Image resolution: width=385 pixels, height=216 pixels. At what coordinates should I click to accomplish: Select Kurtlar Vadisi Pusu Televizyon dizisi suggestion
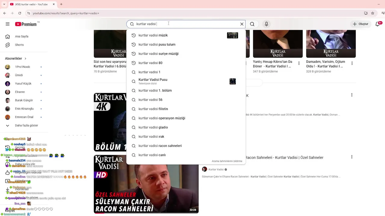tap(186, 81)
